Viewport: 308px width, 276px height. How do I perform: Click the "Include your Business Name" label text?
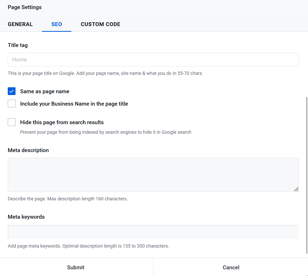tap(74, 104)
